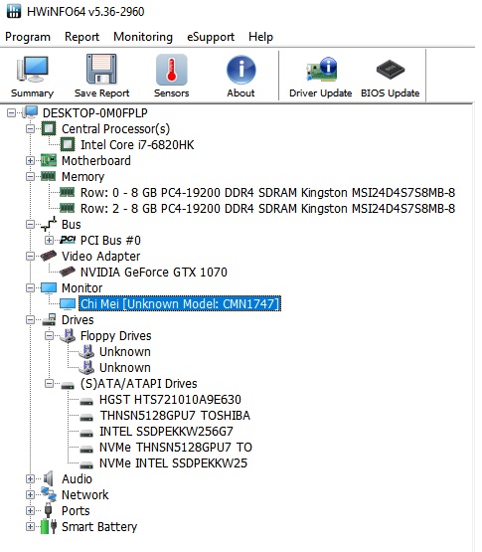Click the HWiNFO64 title bar app icon
The width and height of the screenshot is (482, 552).
14,11
